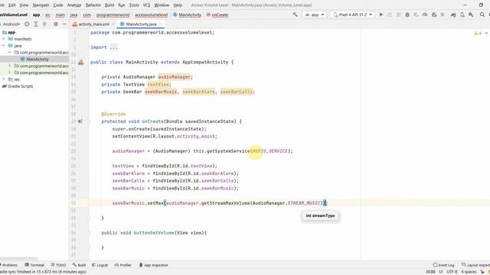Open the Terminal tool window
Image resolution: width=490 pixels, height=275 pixels.
point(34,265)
